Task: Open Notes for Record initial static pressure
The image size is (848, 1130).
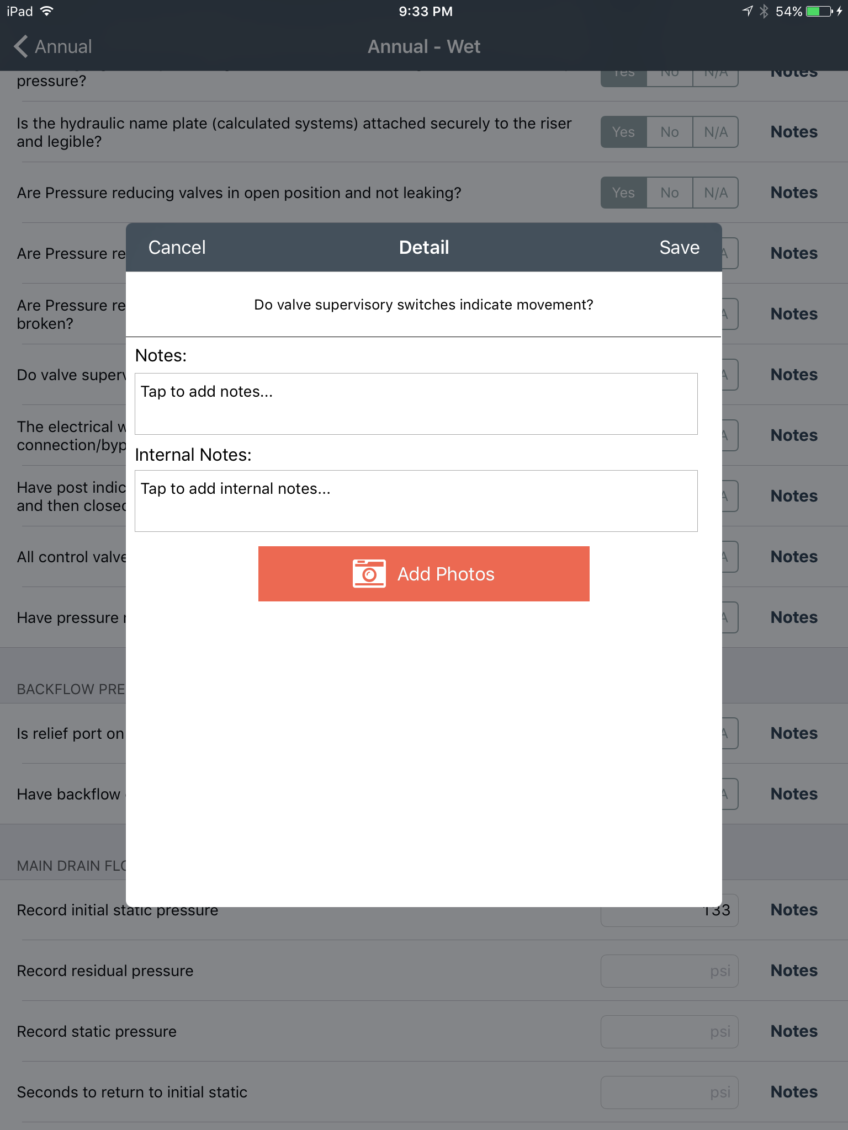Action: 794,910
